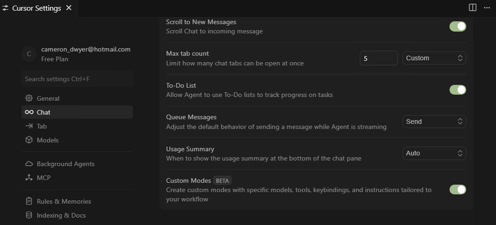Open the Usage Summary Auto dropdown
Image resolution: width=496 pixels, height=225 pixels.
[x=434, y=153]
